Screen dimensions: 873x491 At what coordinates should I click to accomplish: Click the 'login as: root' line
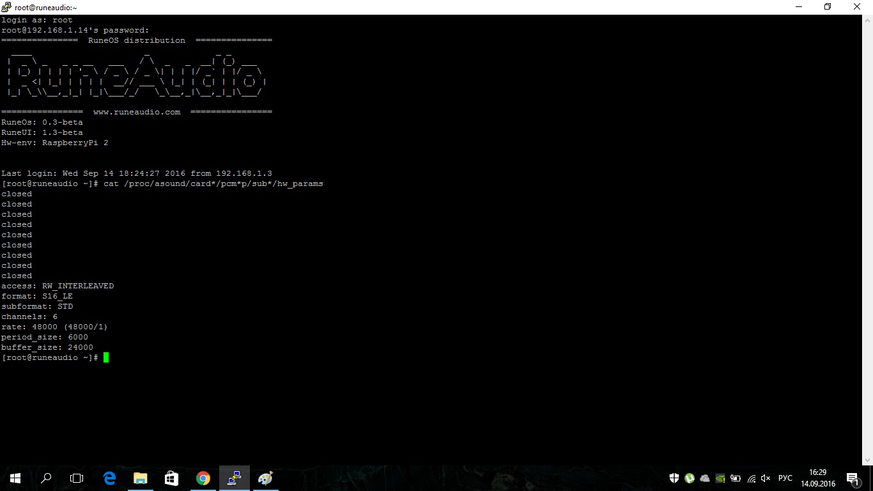click(37, 20)
